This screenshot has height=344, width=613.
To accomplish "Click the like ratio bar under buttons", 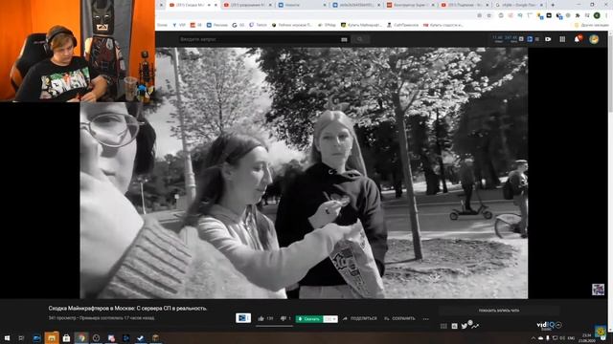I will 274,326.
